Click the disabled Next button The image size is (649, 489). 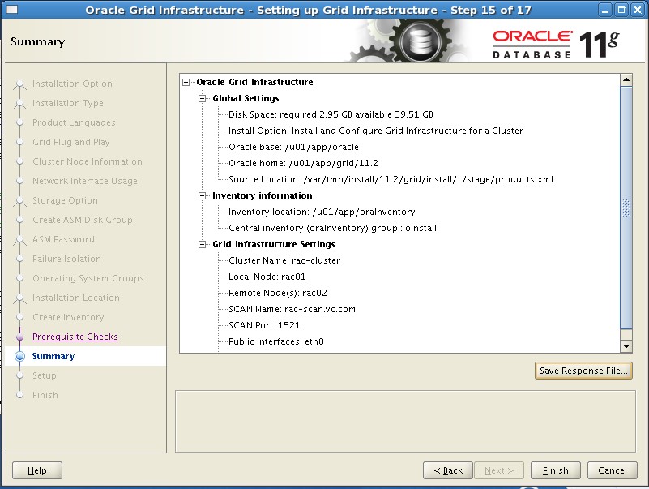(499, 470)
